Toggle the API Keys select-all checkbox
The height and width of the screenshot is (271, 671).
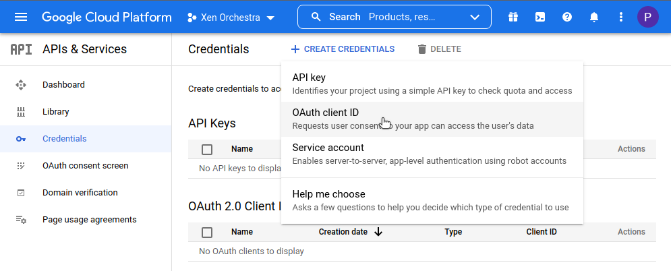pyautogui.click(x=207, y=149)
